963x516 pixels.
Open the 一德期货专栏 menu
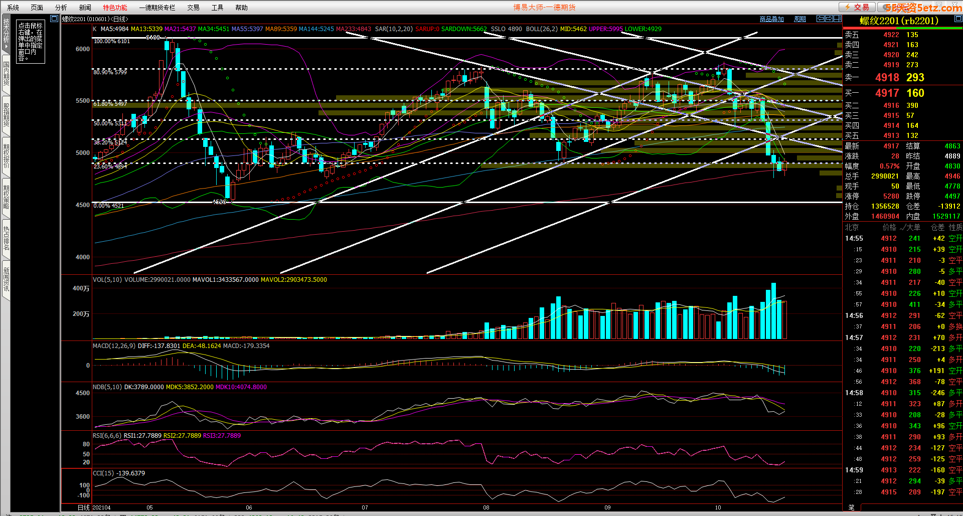click(157, 8)
